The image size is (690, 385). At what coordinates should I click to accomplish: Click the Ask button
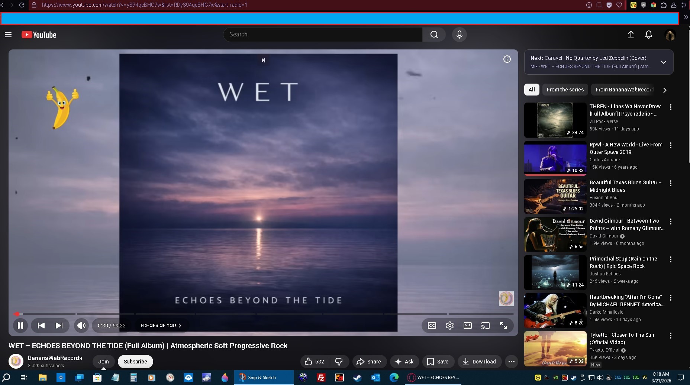pyautogui.click(x=404, y=362)
